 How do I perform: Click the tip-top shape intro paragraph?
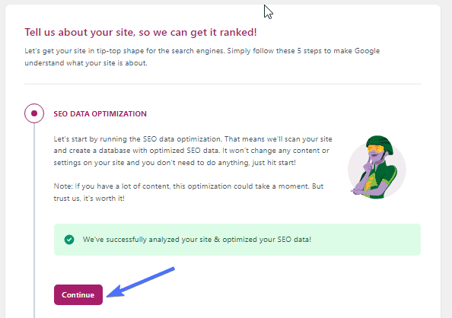click(x=202, y=57)
